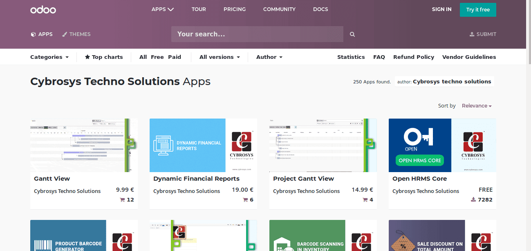Open the Sale Discount on Total Amount thumbnail

click(442, 235)
